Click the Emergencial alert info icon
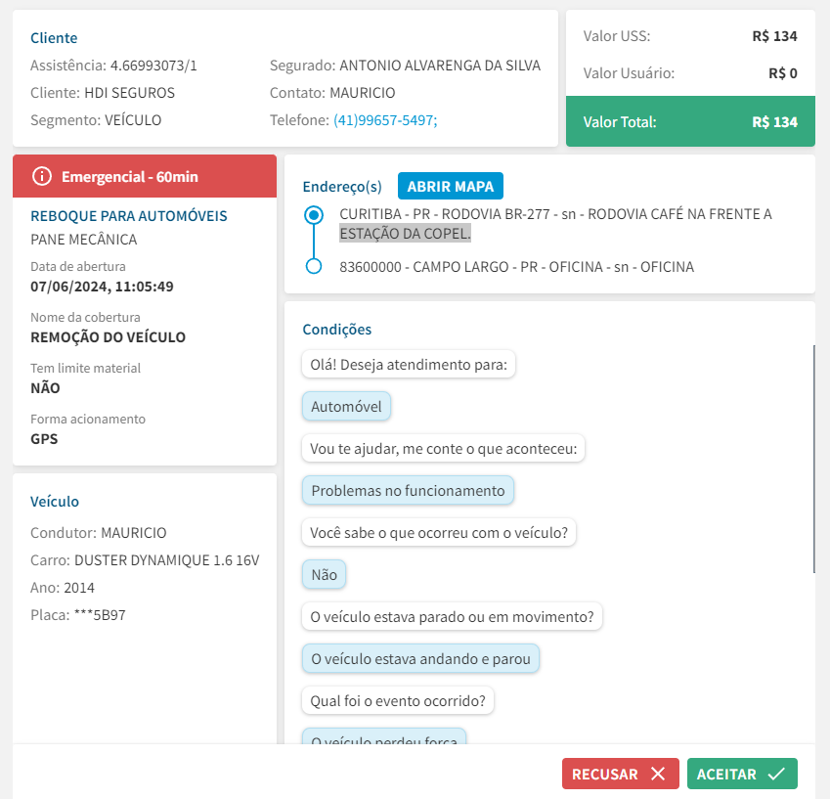The width and height of the screenshot is (830, 799). click(x=41, y=176)
